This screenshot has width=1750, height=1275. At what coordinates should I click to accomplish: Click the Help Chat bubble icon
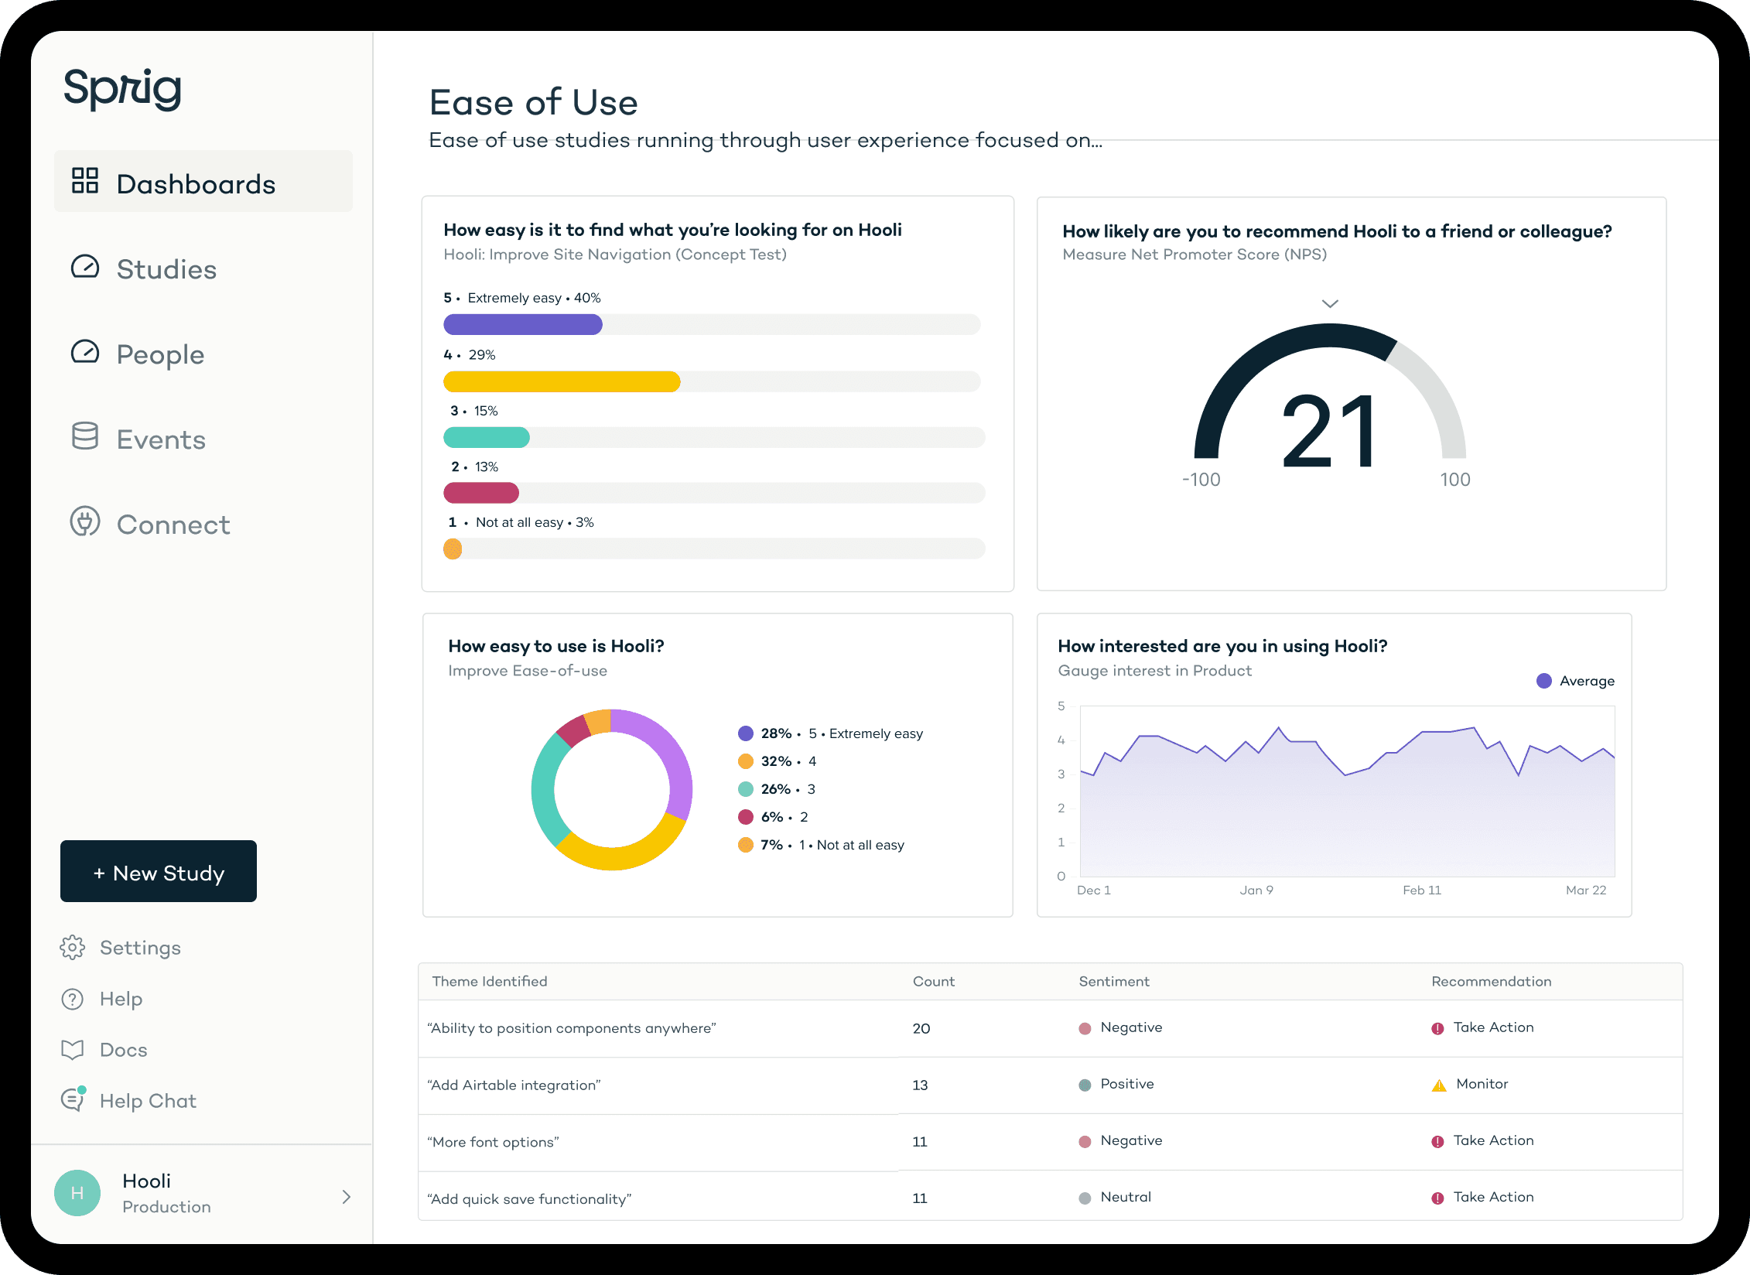(73, 1099)
